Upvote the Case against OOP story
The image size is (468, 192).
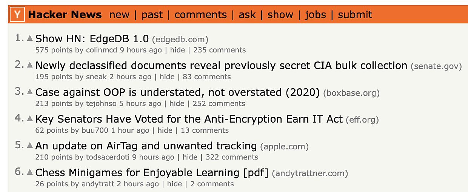[30, 92]
